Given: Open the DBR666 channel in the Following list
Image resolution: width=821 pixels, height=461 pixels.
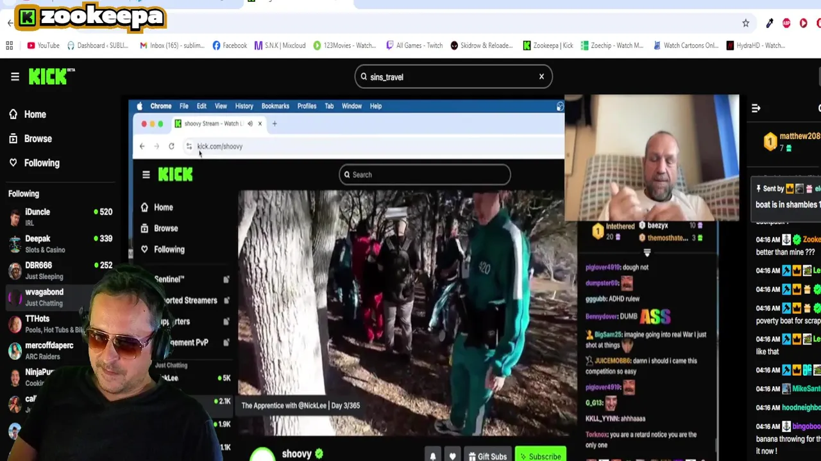Looking at the screenshot, I should pyautogui.click(x=61, y=270).
